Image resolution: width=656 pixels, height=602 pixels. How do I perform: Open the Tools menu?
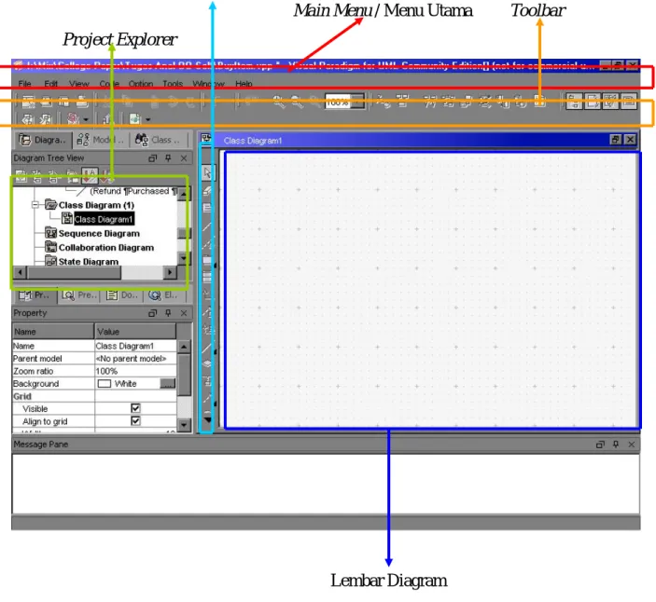click(173, 84)
